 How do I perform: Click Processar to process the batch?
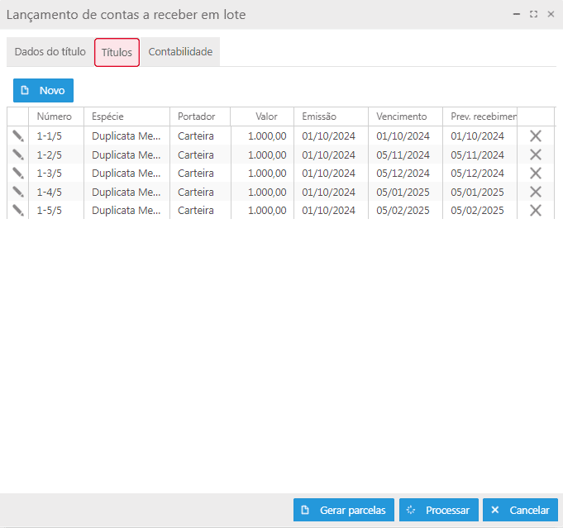click(x=438, y=510)
